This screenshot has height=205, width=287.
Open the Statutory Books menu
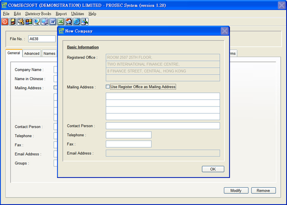[38, 14]
